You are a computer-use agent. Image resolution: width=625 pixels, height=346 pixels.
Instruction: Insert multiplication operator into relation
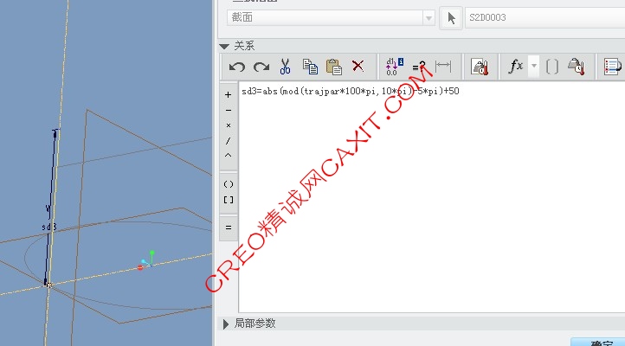point(228,125)
